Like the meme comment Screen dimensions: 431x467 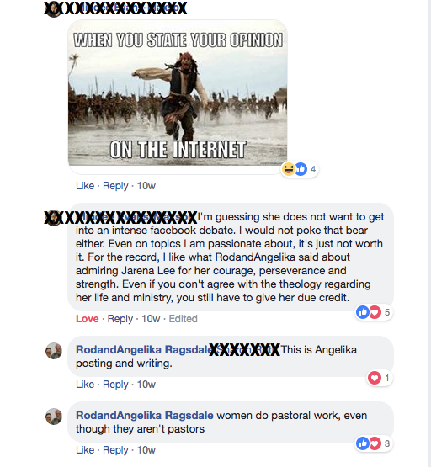[85, 186]
